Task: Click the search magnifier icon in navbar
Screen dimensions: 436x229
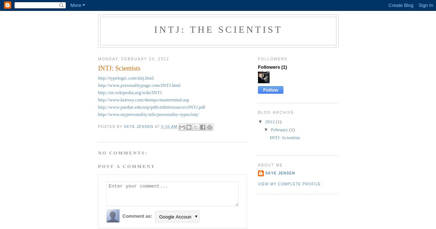Action: tap(61, 5)
